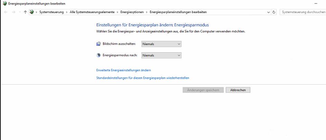This screenshot has width=326, height=140.
Task: Click the monitor icon beside Bildschirm ausschalten
Action: pos(99,44)
